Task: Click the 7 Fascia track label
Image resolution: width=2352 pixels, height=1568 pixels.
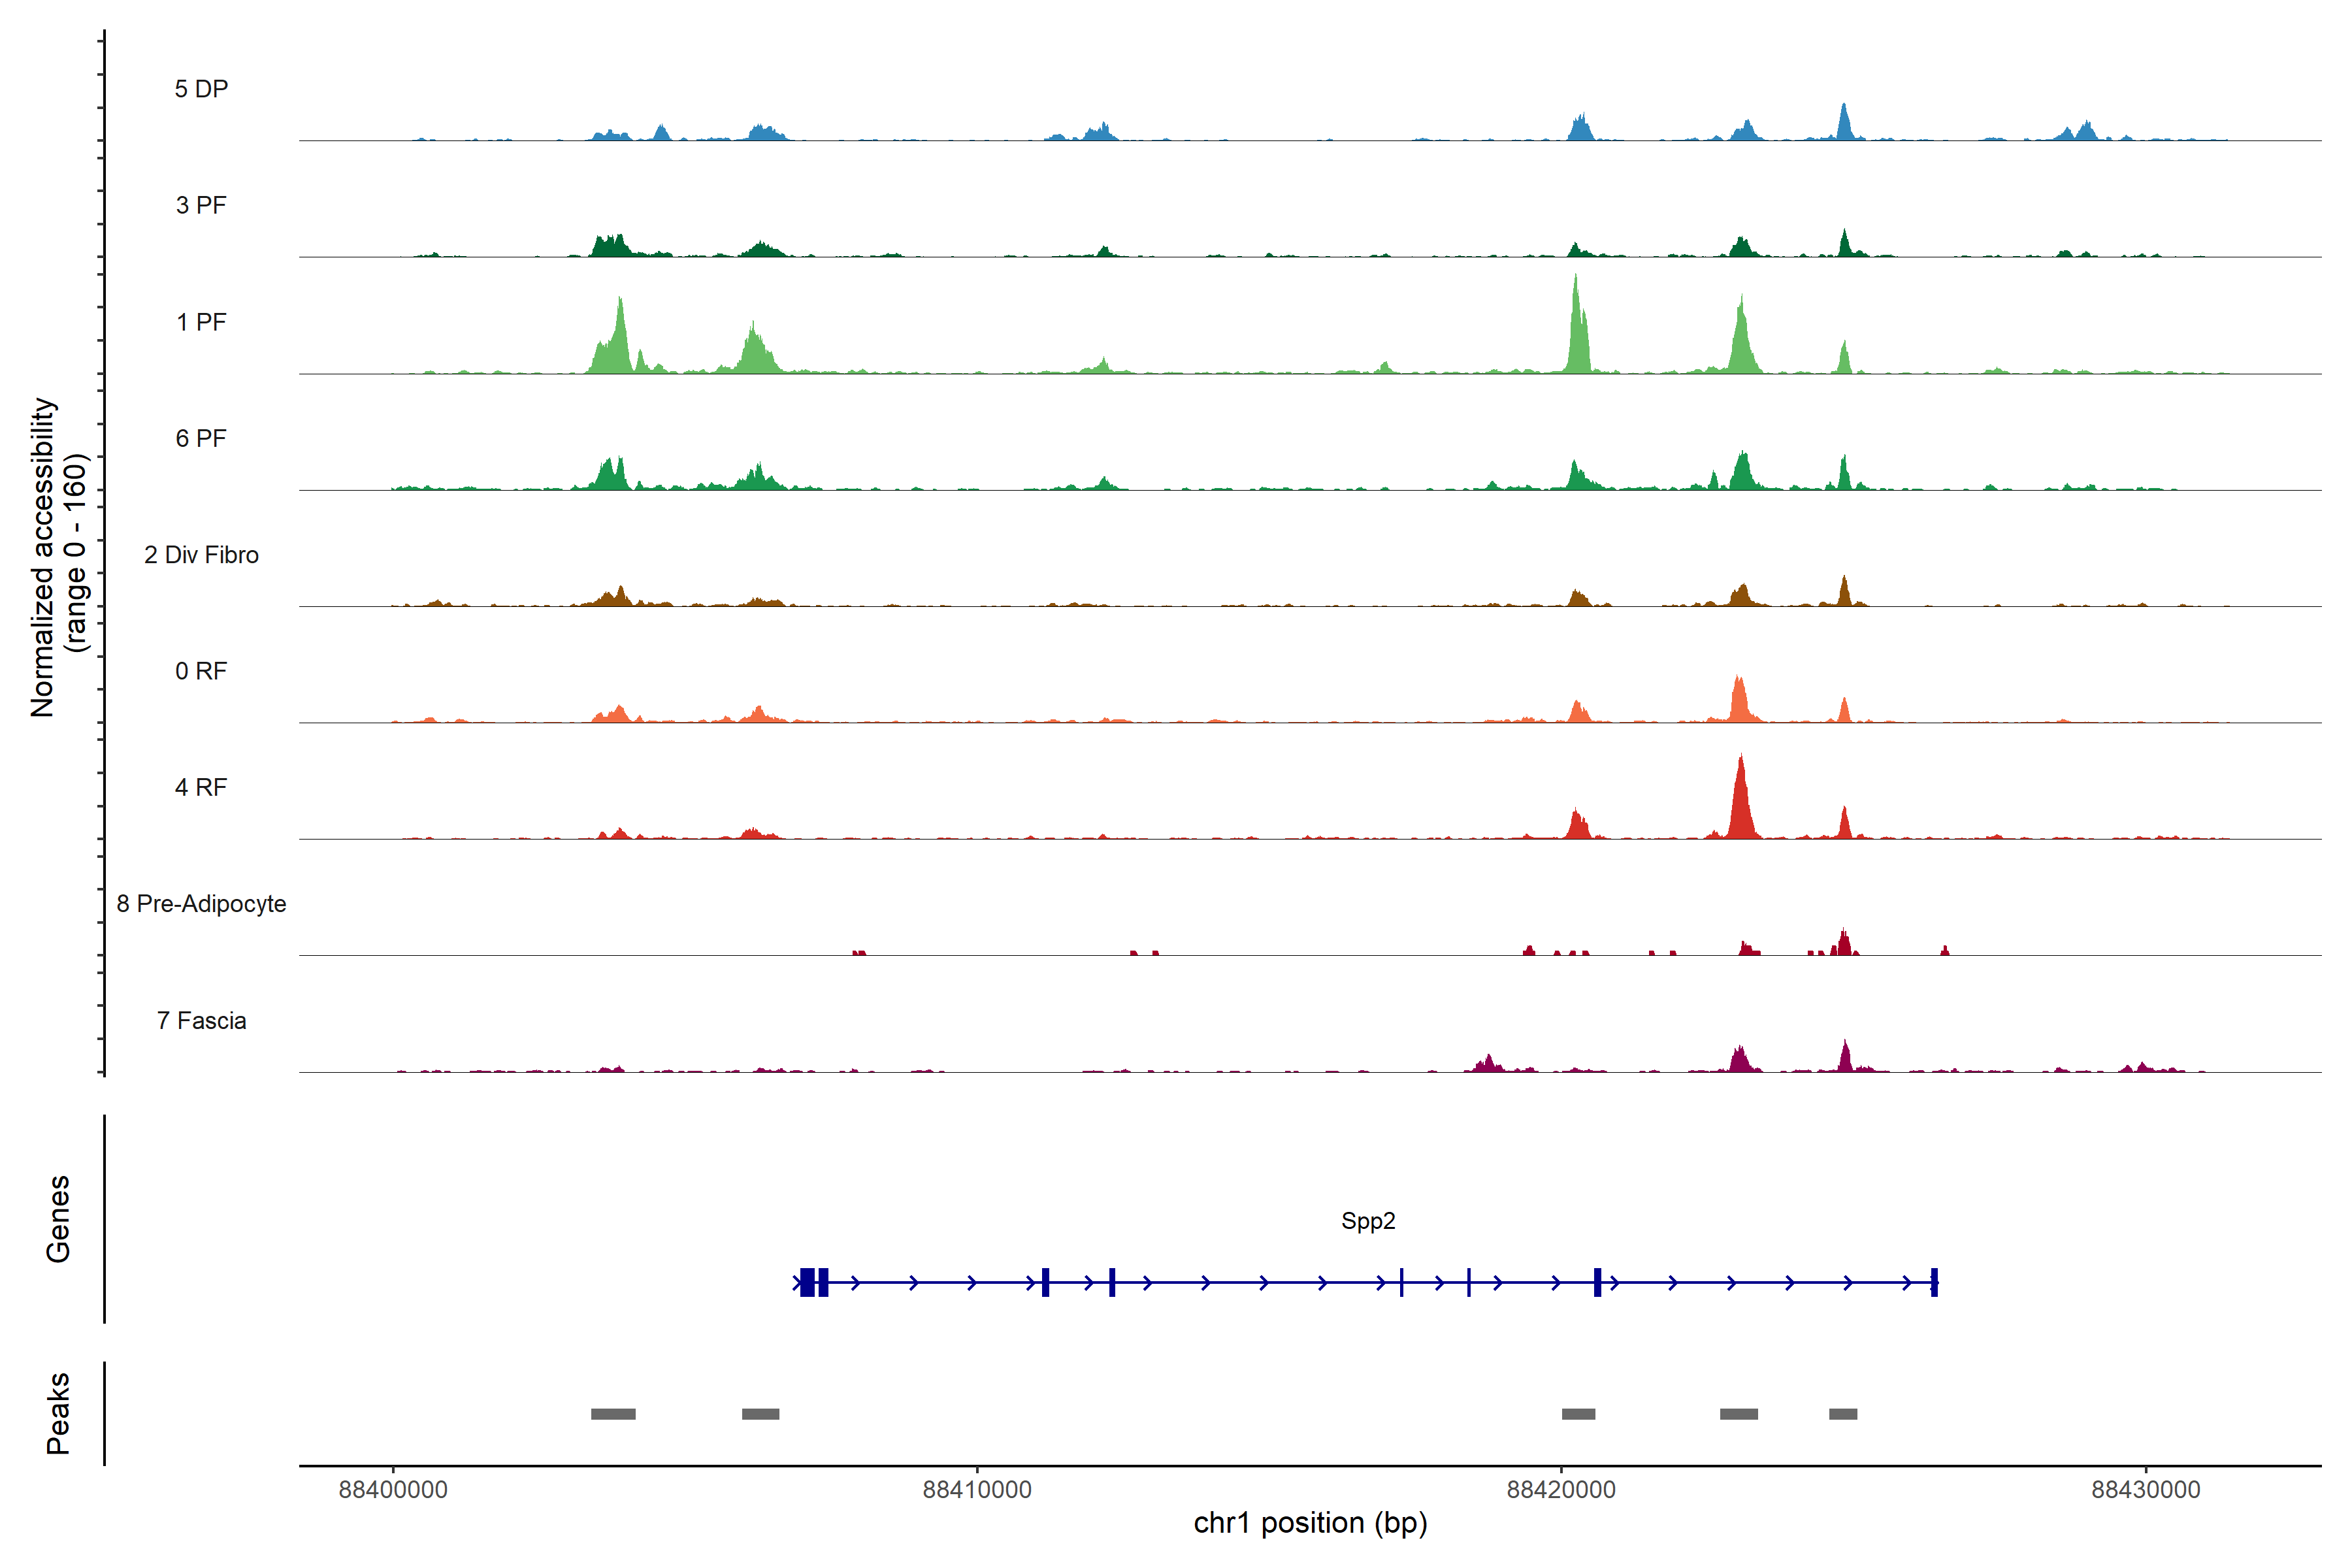Action: [x=201, y=1020]
